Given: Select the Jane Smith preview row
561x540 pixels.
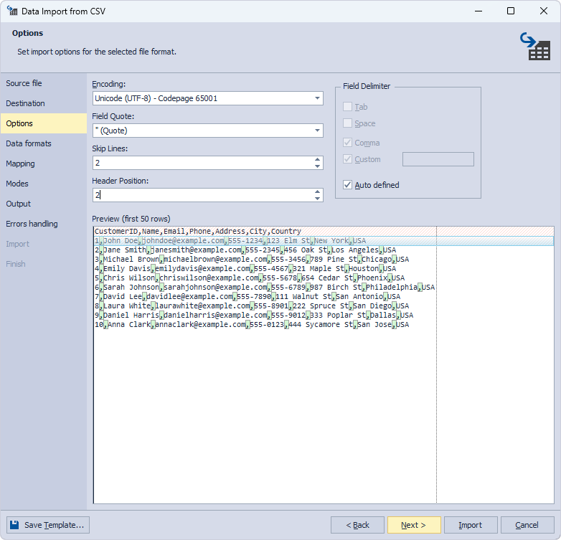Looking at the screenshot, I should [324, 250].
